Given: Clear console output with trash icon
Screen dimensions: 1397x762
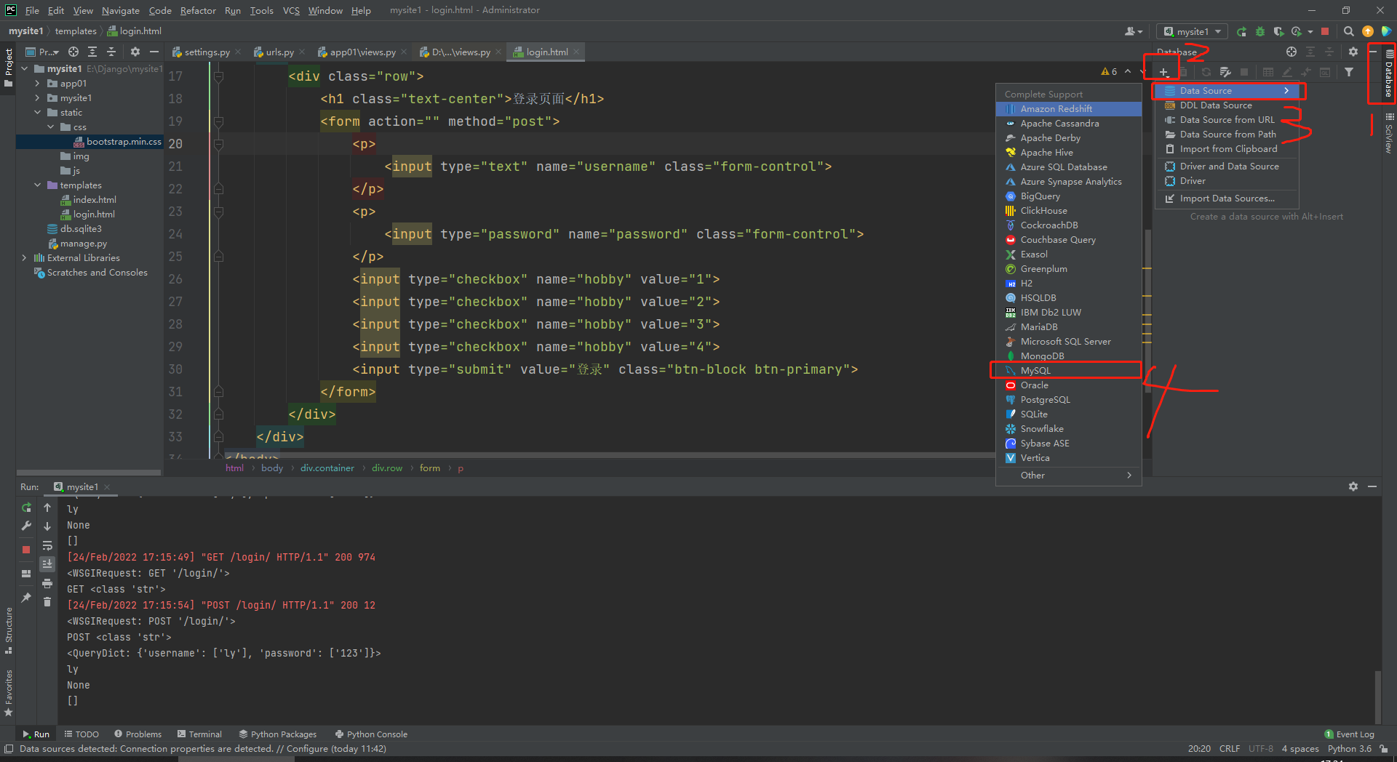Looking at the screenshot, I should point(47,601).
